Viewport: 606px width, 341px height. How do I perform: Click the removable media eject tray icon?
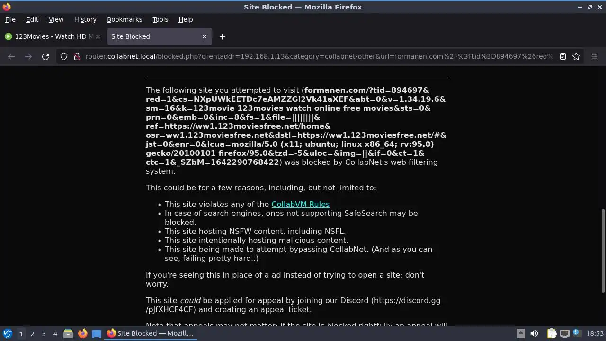tap(520, 333)
